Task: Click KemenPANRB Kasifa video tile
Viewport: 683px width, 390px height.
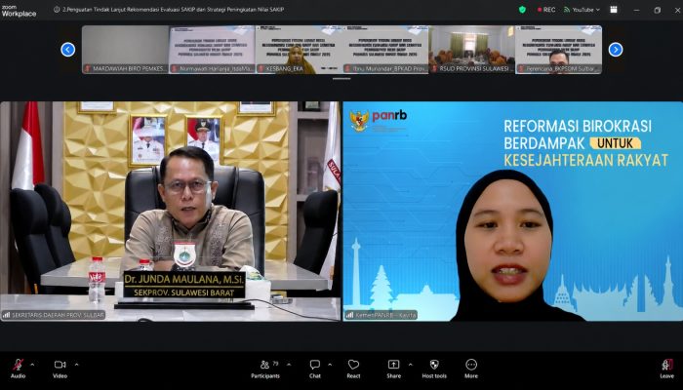Action: [x=512, y=212]
